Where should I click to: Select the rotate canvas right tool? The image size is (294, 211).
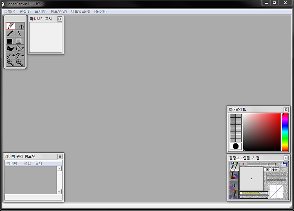tap(20, 56)
